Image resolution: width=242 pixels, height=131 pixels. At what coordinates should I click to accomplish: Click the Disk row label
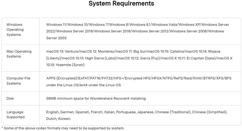pos(10,99)
